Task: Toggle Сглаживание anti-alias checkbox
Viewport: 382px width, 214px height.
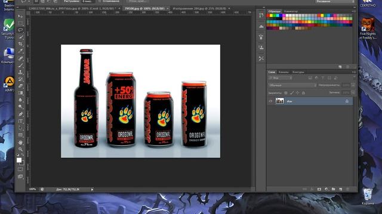Action: [x=100, y=1]
